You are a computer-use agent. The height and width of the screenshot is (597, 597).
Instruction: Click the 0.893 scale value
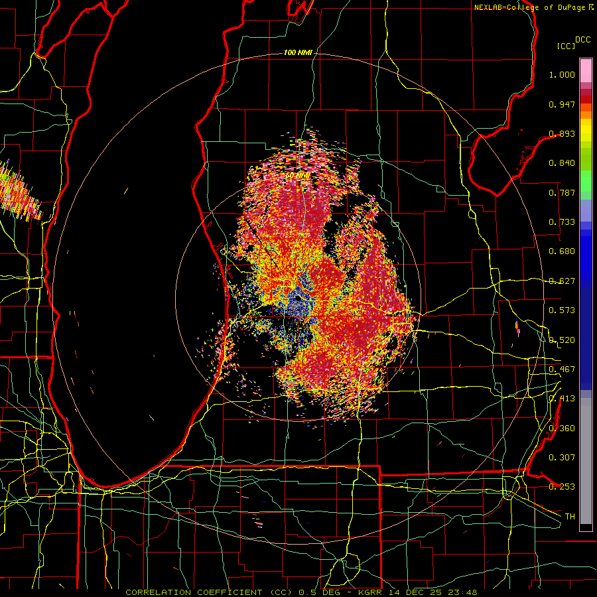click(x=562, y=133)
